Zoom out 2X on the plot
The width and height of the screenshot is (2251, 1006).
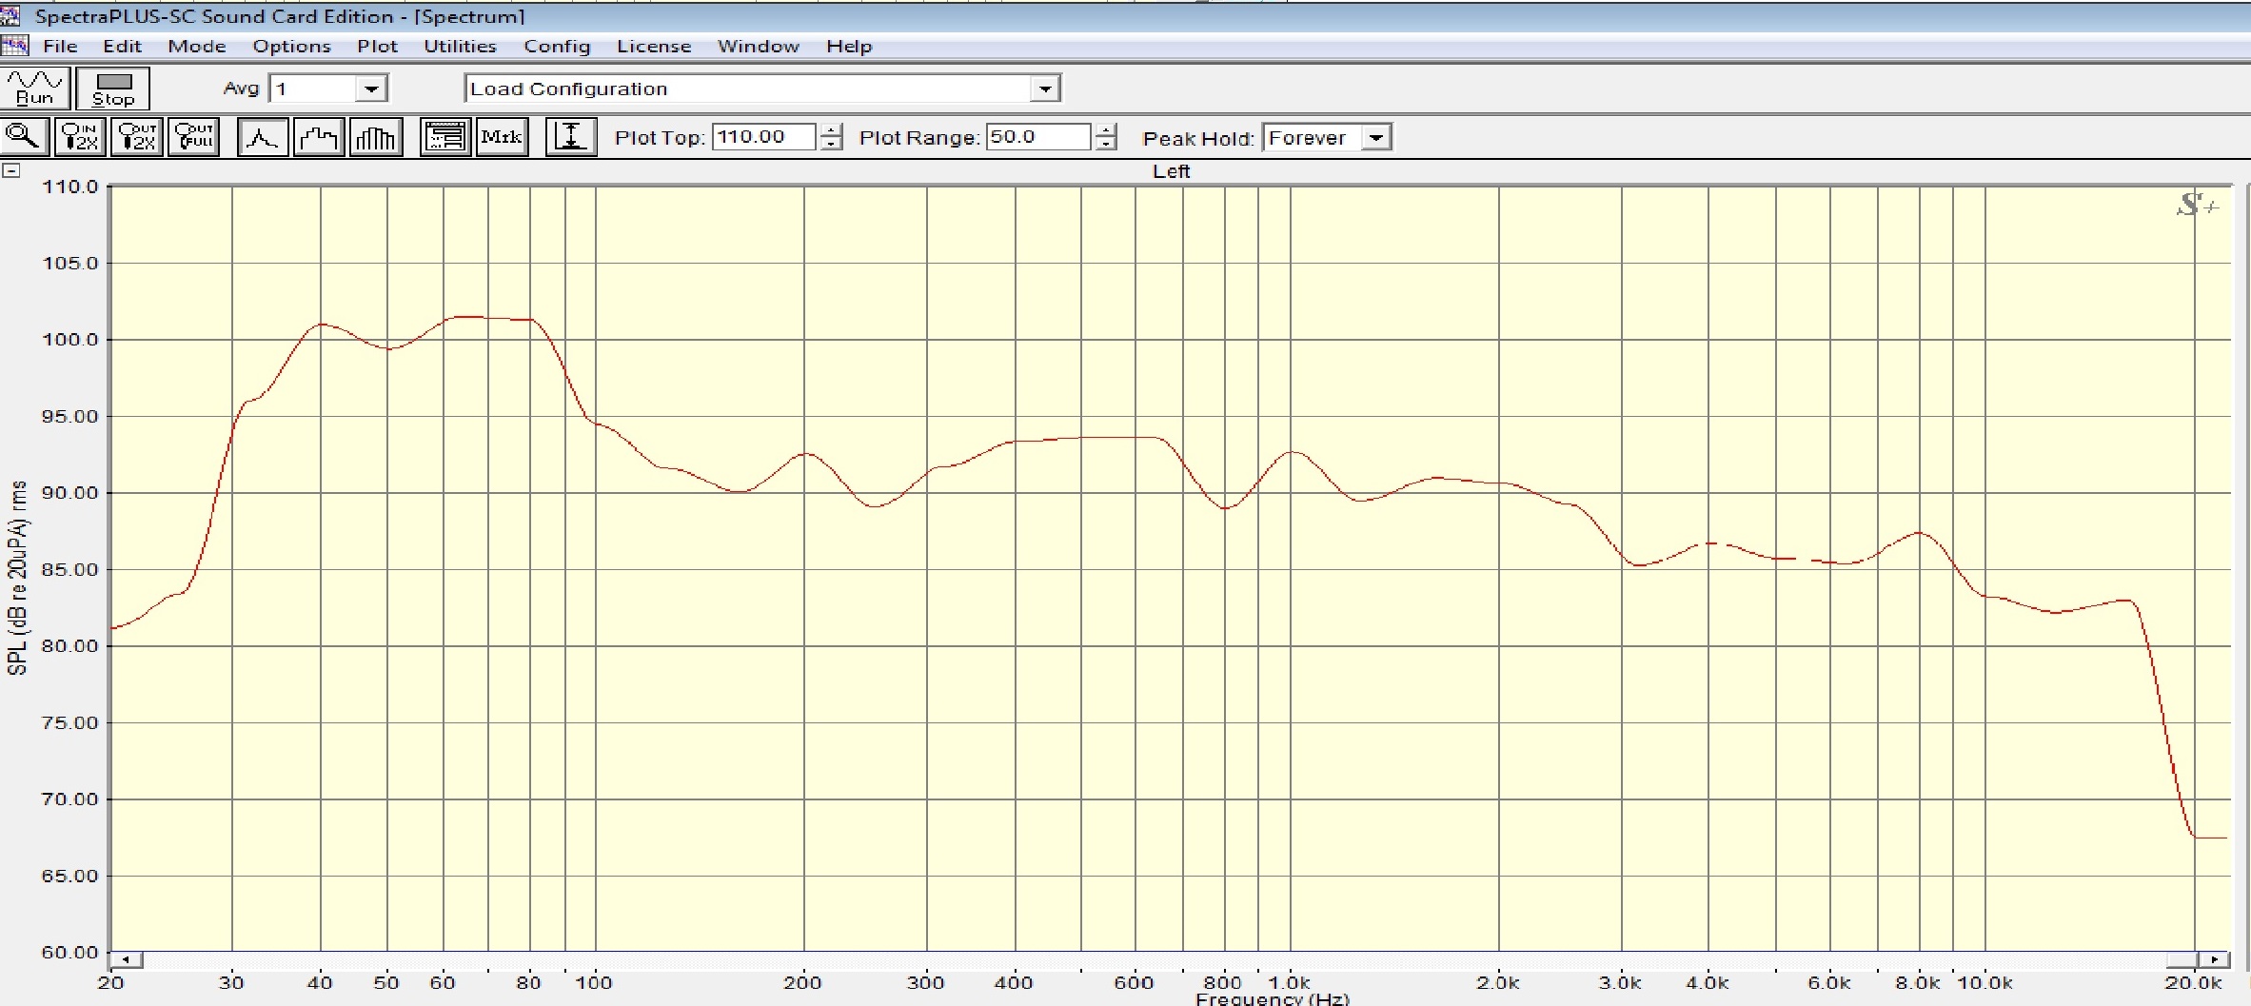click(x=137, y=137)
